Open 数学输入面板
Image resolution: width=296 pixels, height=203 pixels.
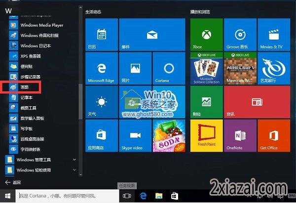pos(41,119)
